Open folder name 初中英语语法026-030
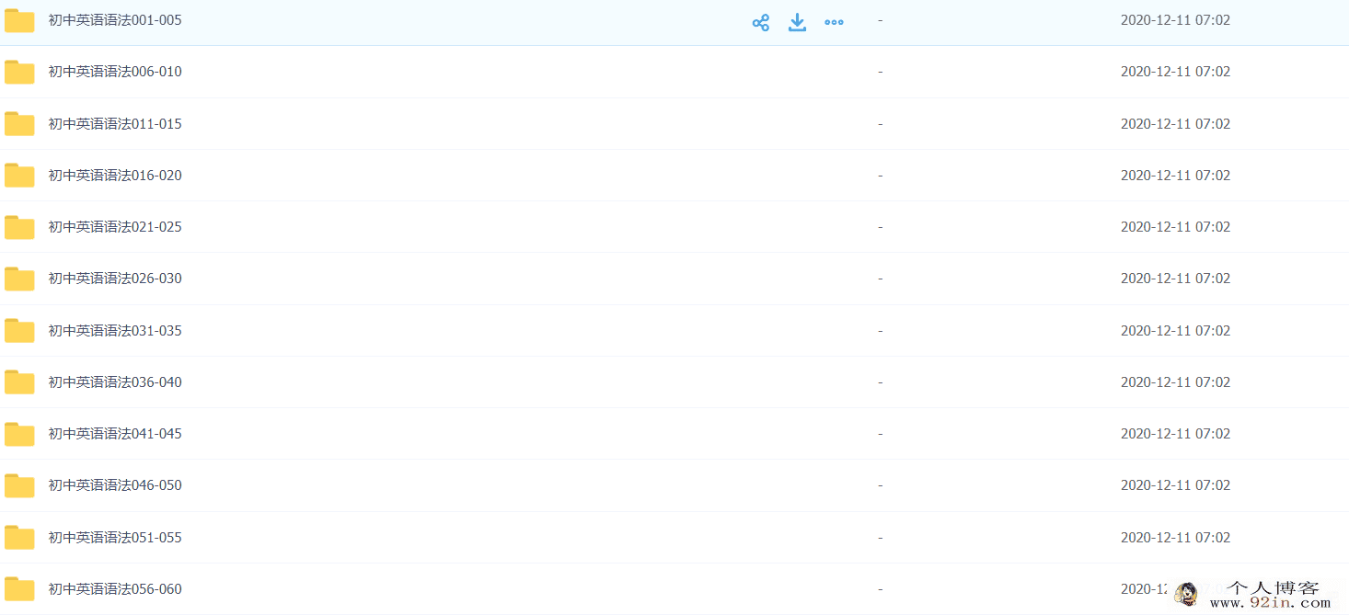 (115, 279)
